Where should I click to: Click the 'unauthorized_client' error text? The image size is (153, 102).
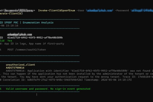pos(20,65)
